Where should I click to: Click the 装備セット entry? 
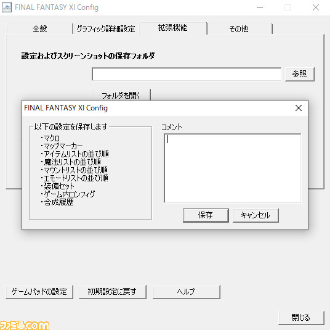pyautogui.click(x=57, y=186)
